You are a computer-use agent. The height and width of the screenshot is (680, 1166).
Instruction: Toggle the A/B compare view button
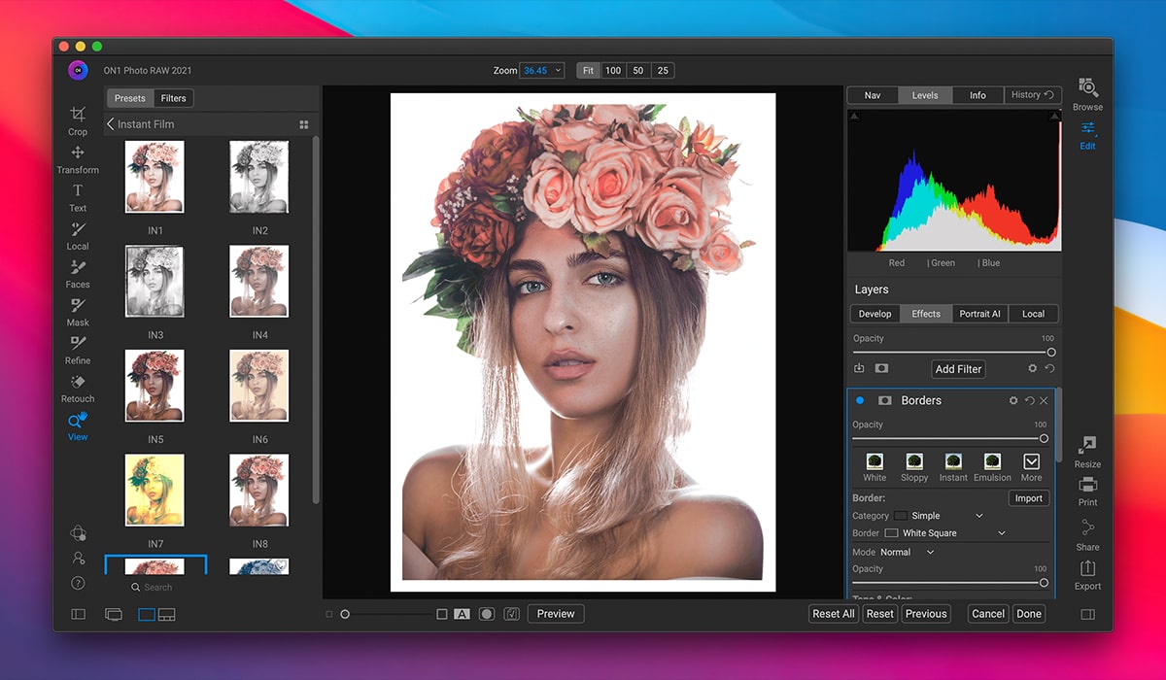(x=462, y=614)
